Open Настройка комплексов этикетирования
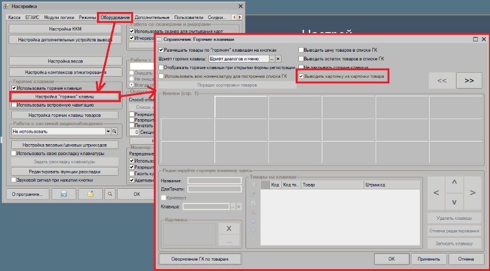The height and width of the screenshot is (271, 490). click(x=66, y=72)
